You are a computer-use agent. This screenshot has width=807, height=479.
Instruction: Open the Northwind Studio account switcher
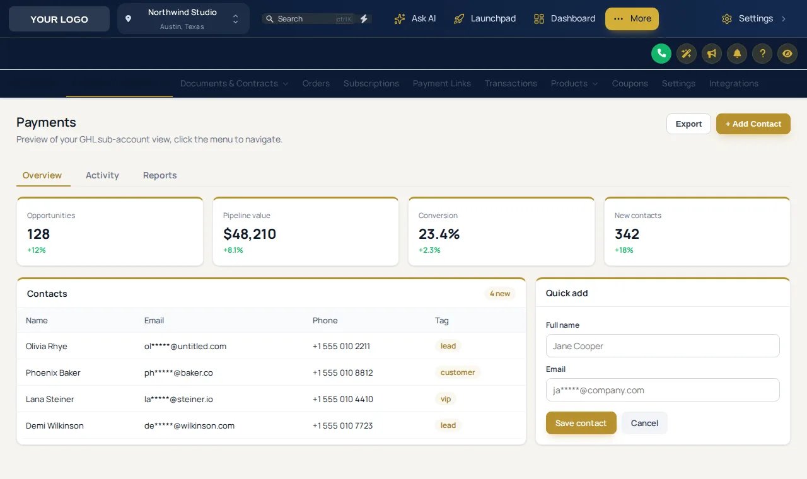(x=183, y=19)
